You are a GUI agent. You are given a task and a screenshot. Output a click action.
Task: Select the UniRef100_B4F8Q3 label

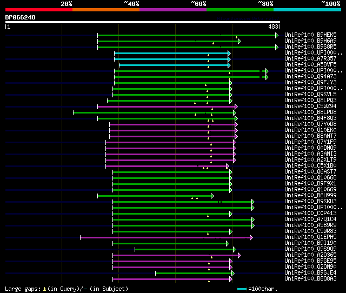click(x=310, y=118)
